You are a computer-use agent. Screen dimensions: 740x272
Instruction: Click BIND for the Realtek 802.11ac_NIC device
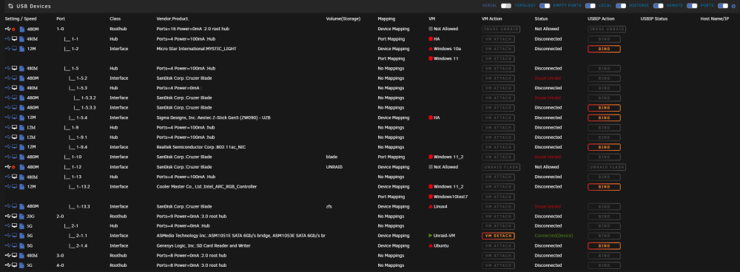(604, 147)
